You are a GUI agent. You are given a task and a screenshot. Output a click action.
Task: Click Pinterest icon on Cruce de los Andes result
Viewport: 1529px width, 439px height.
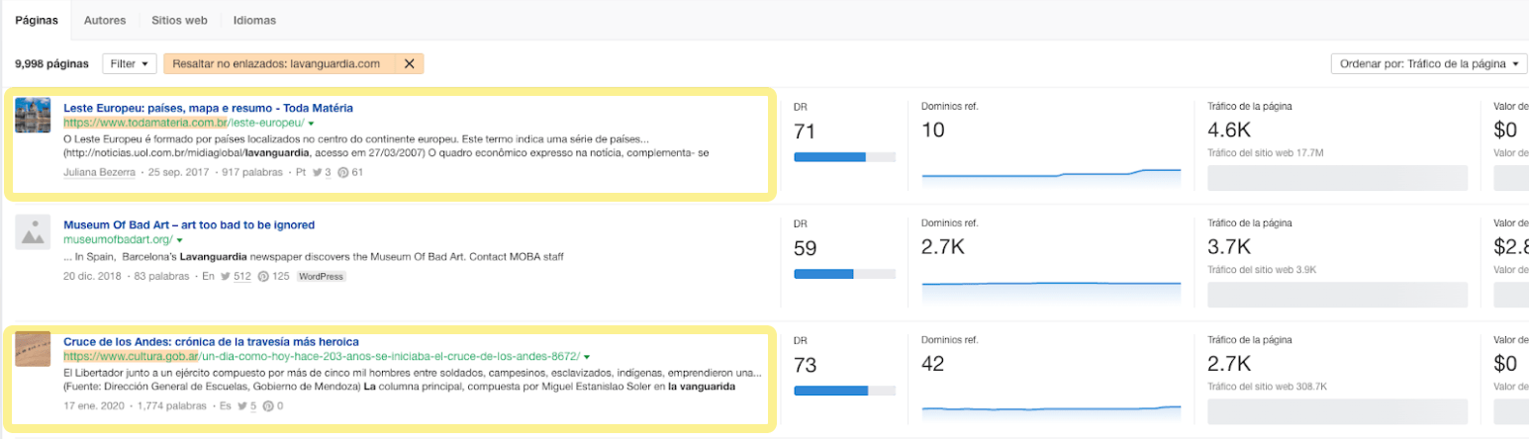click(x=268, y=406)
